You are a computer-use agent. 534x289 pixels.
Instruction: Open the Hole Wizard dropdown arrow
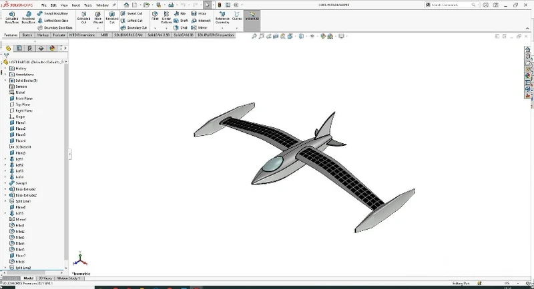(x=97, y=28)
